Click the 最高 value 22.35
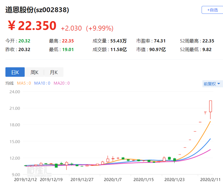 68,41
